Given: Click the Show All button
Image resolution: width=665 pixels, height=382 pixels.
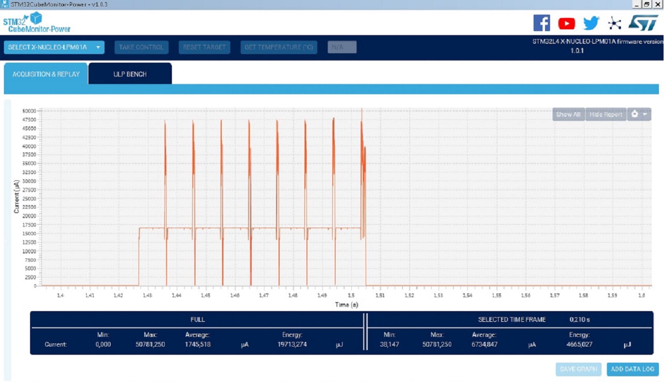Looking at the screenshot, I should coord(568,114).
